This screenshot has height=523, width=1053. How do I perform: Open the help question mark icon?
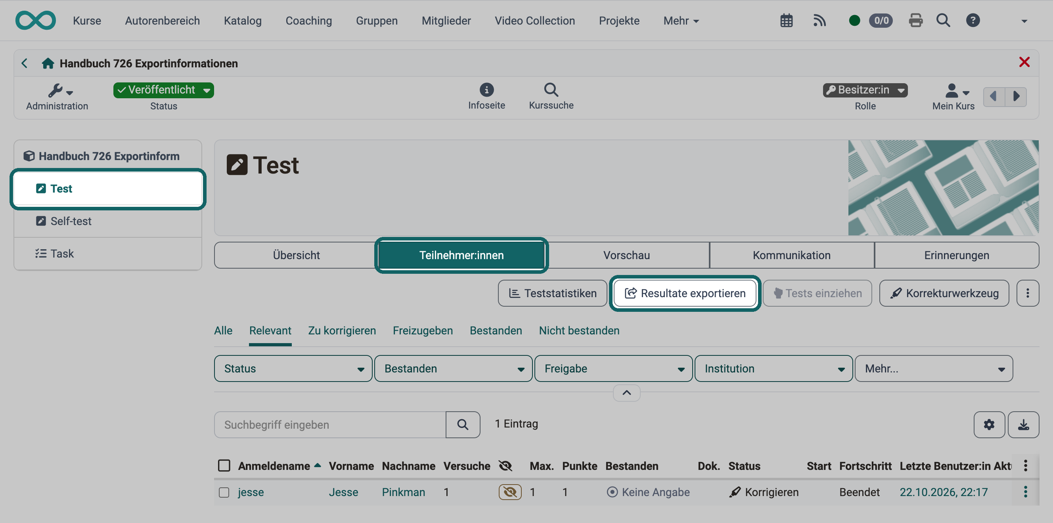click(x=973, y=21)
